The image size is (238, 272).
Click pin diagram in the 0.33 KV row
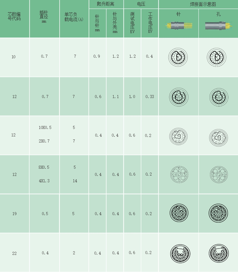click(179, 97)
